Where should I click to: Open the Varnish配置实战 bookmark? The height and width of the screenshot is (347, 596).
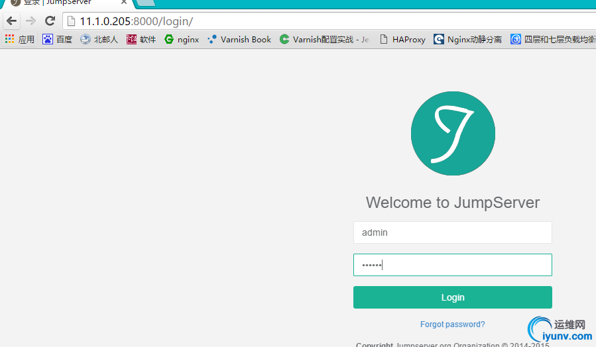[324, 40]
